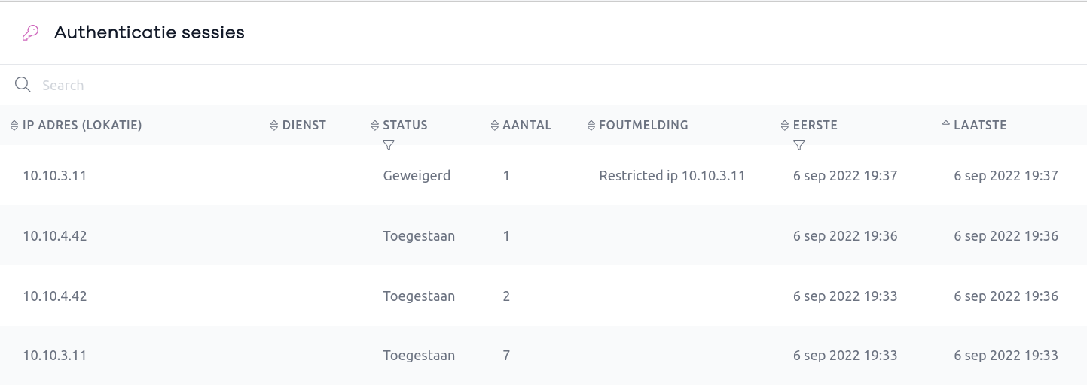Click the FOUTMELDING column header label
The width and height of the screenshot is (1087, 388).
(643, 126)
